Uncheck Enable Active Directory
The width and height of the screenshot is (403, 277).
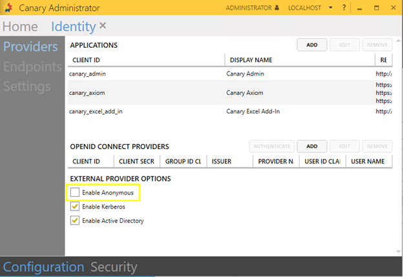[75, 220]
